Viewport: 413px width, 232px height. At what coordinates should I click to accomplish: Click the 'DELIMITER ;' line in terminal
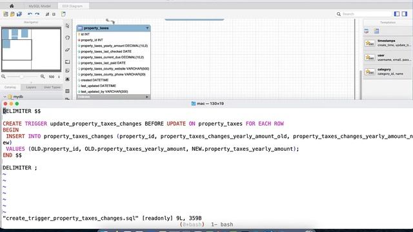point(20,168)
